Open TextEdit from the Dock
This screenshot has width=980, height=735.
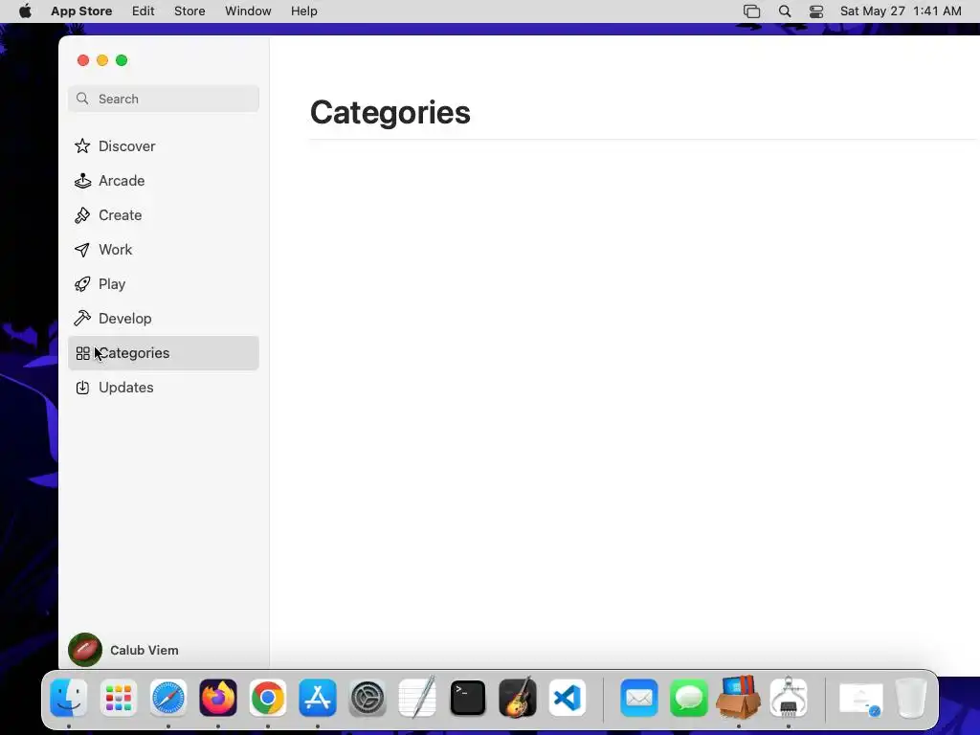click(x=417, y=697)
